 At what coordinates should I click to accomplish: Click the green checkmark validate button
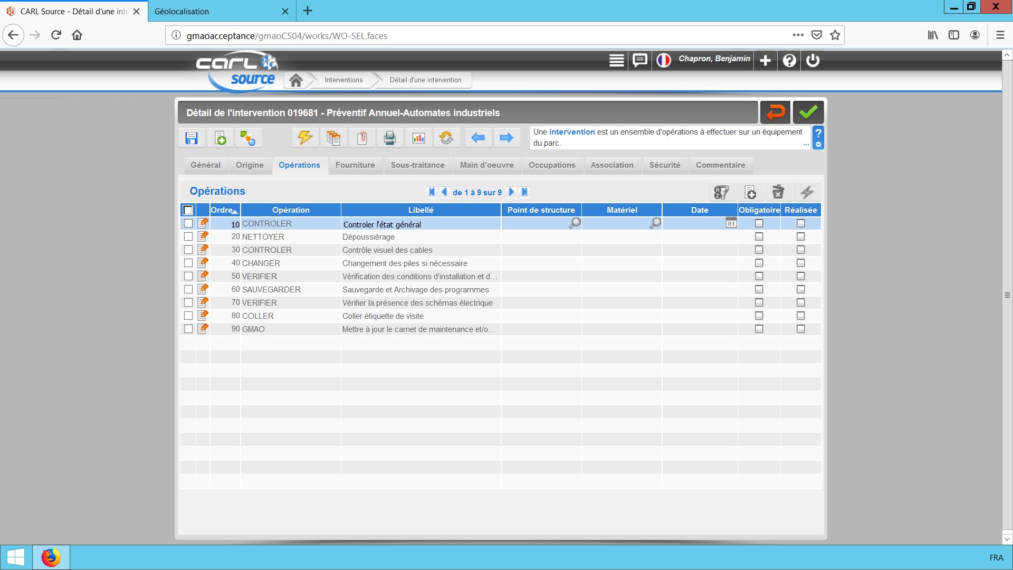pyautogui.click(x=808, y=112)
